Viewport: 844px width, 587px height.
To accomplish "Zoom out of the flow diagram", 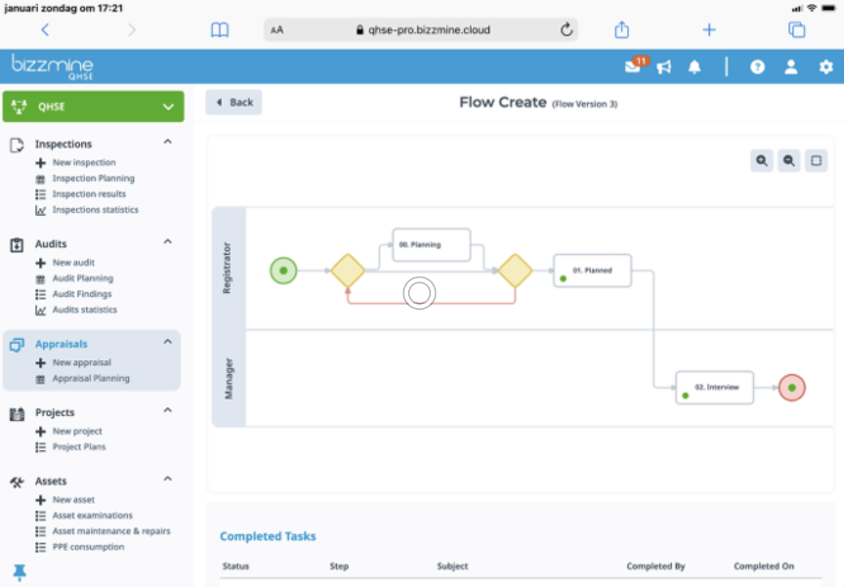I will [789, 161].
